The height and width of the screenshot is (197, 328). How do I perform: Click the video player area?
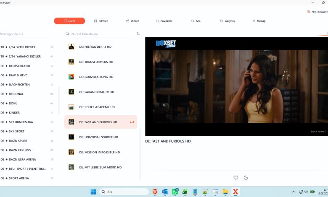click(237, 86)
